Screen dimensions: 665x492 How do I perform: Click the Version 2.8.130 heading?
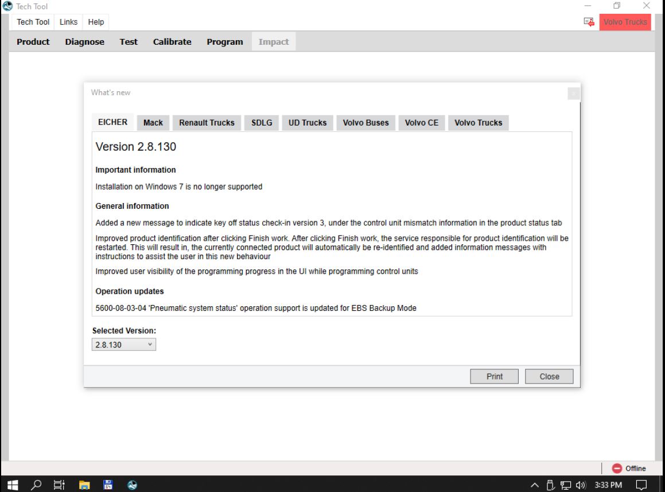click(x=136, y=147)
